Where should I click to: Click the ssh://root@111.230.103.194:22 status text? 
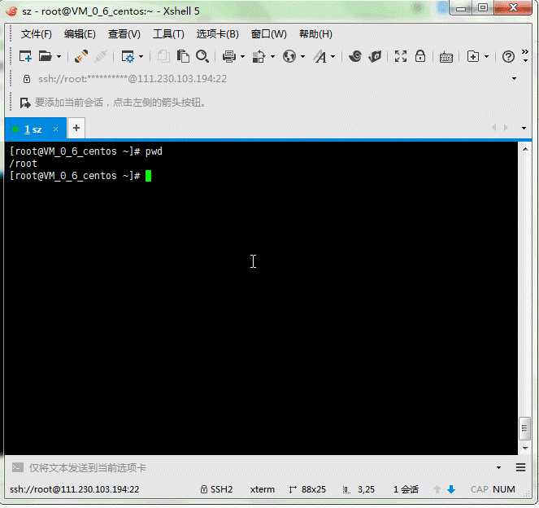pyautogui.click(x=75, y=489)
